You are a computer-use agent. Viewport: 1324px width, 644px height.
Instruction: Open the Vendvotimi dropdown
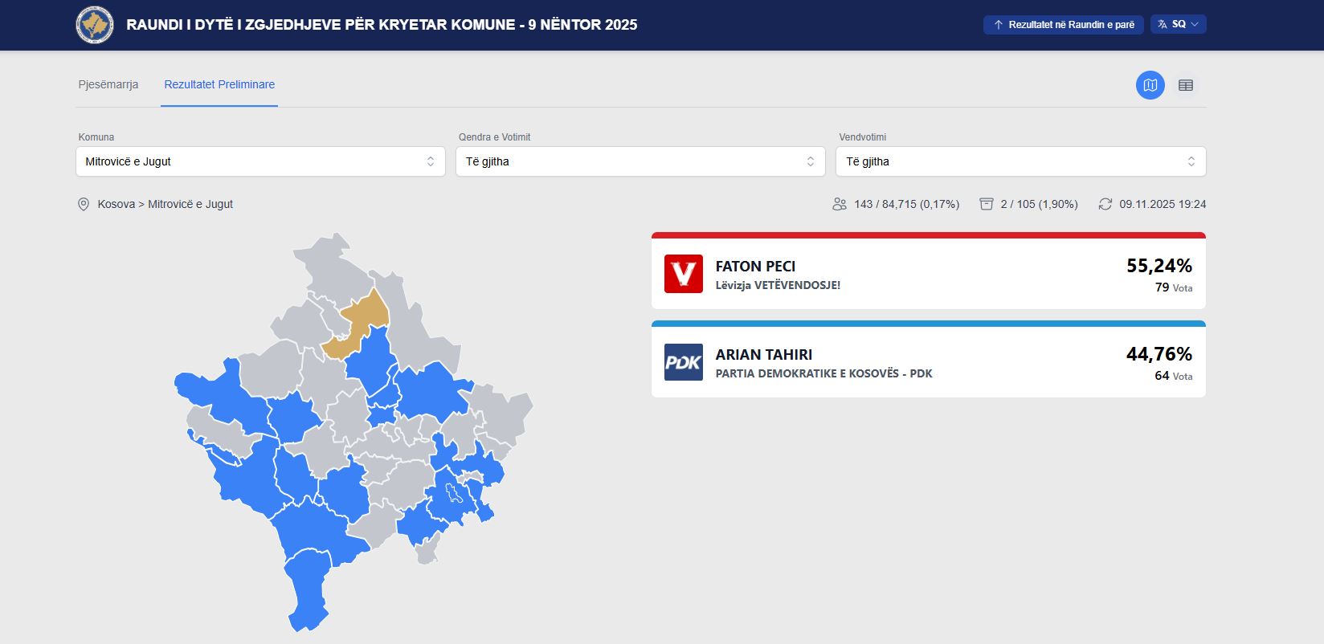pyautogui.click(x=1020, y=161)
